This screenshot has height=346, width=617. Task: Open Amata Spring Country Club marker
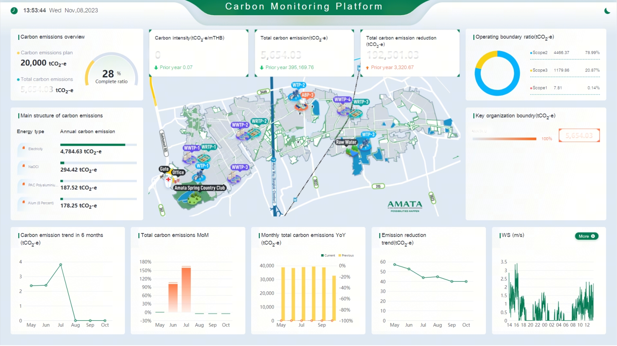click(x=200, y=188)
